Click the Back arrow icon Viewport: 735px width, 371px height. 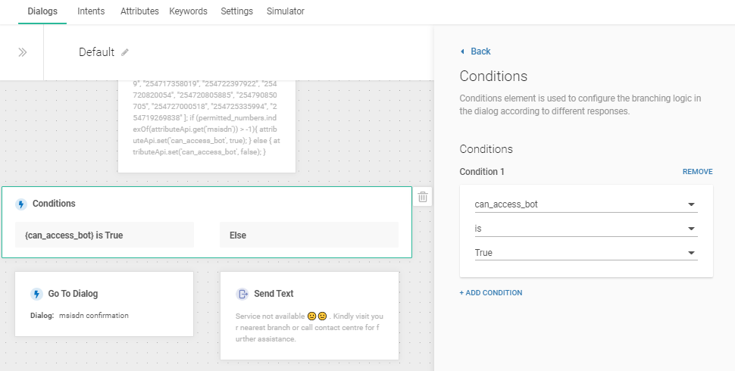tap(463, 51)
